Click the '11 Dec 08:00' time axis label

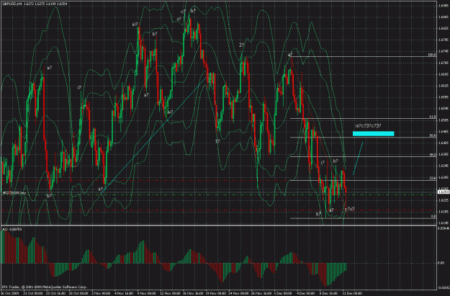click(352, 293)
